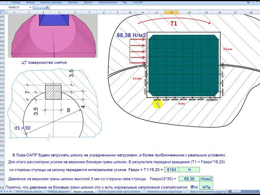Viewport: 260px width, 195px height.
Task: Select column header 7
Action: [x=89, y=13]
